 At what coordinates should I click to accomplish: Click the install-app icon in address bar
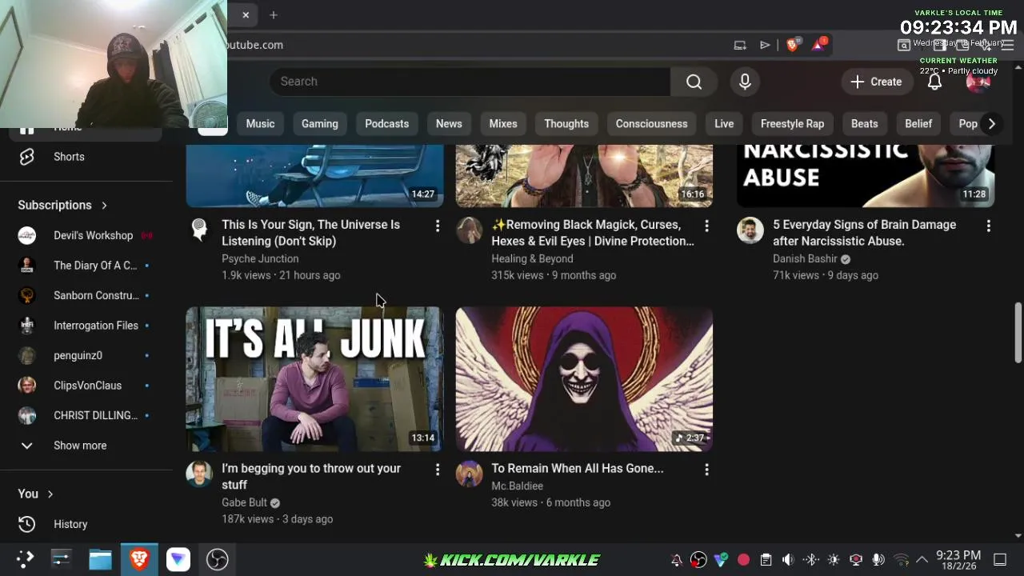coord(740,45)
